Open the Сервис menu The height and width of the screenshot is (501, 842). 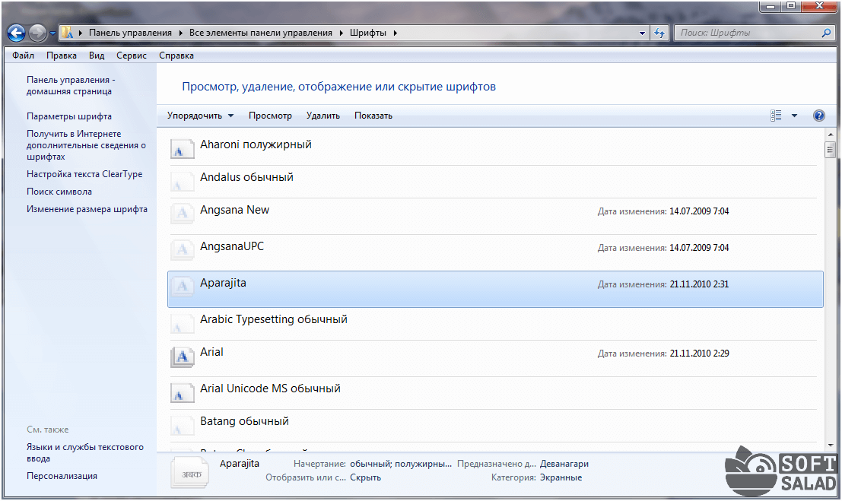coord(132,55)
